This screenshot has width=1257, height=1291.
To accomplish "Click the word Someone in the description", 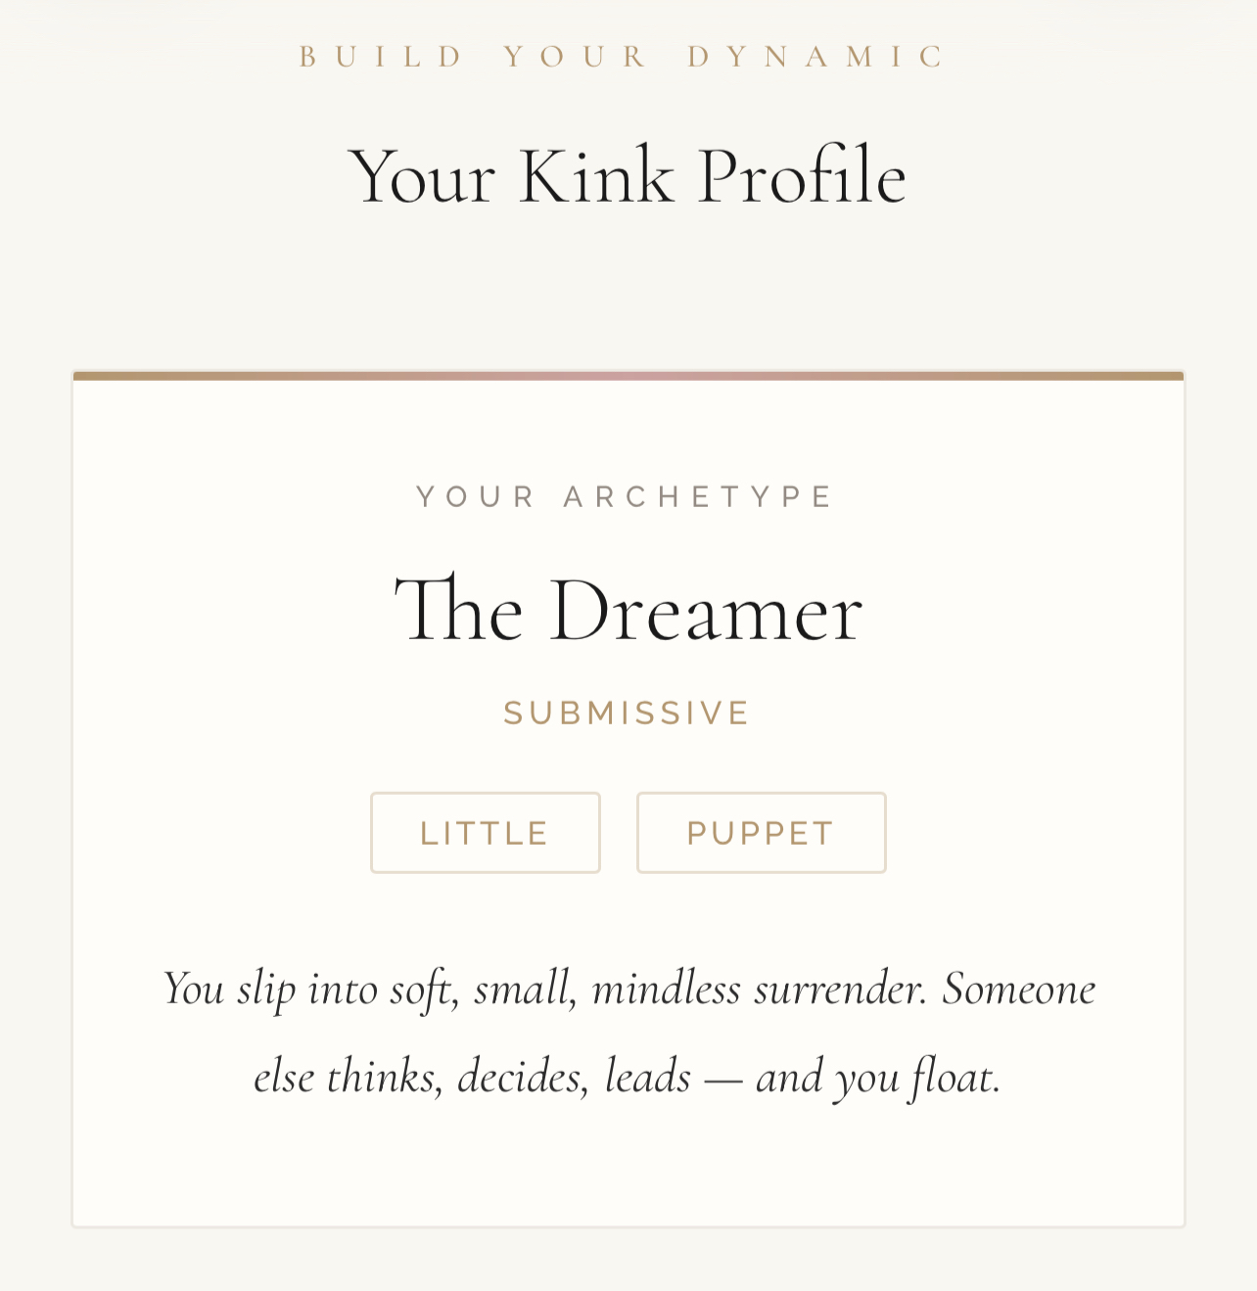I will 1018,989.
